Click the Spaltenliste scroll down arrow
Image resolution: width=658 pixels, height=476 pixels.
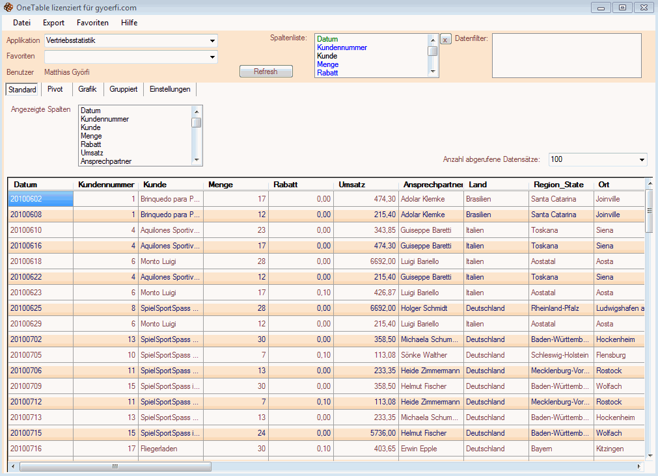tap(432, 72)
